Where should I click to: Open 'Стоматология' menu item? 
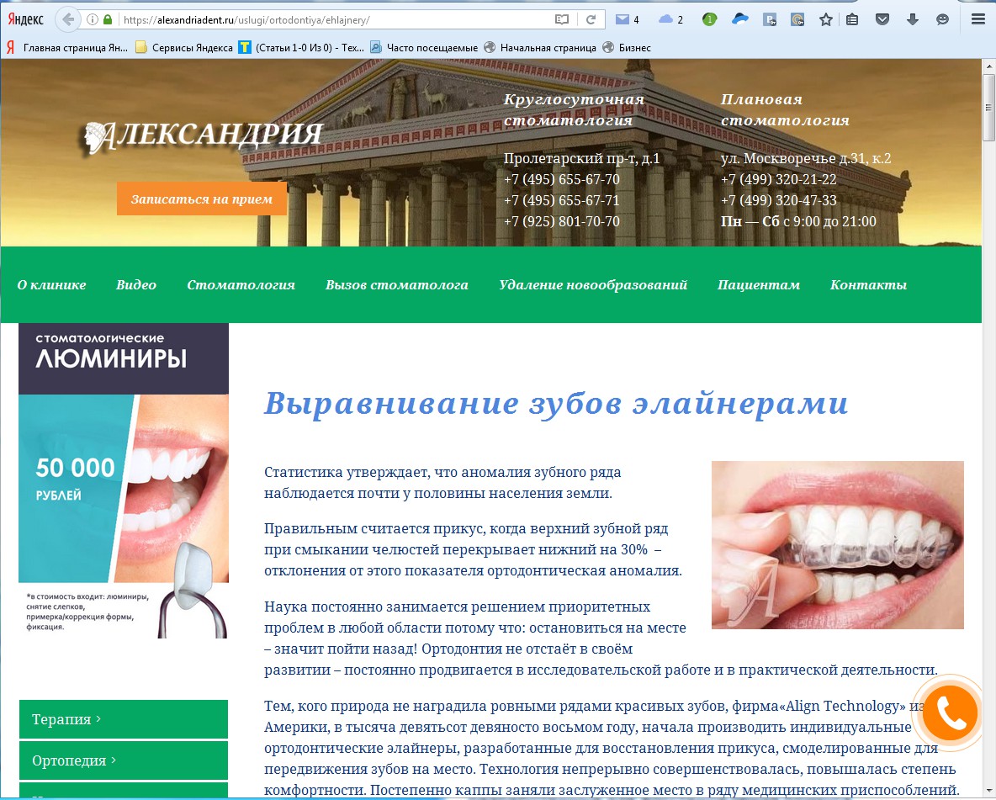coord(241,284)
